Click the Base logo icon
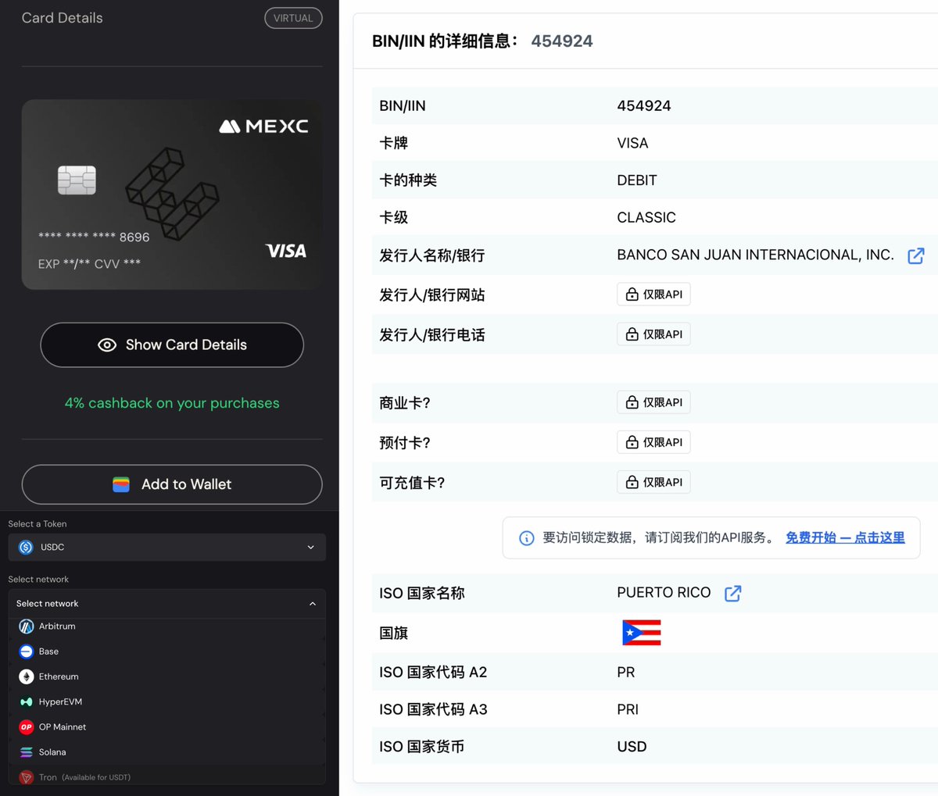Image resolution: width=938 pixels, height=796 pixels. pyautogui.click(x=27, y=651)
